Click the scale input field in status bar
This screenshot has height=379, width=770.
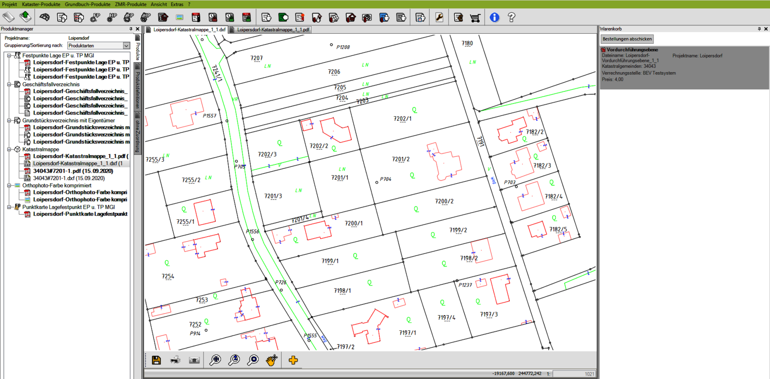click(574, 374)
